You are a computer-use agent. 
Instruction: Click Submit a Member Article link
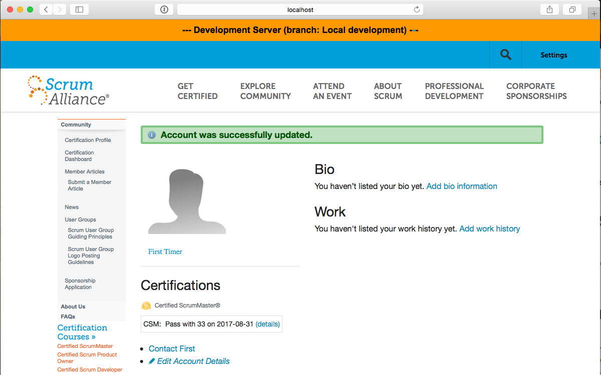point(90,185)
